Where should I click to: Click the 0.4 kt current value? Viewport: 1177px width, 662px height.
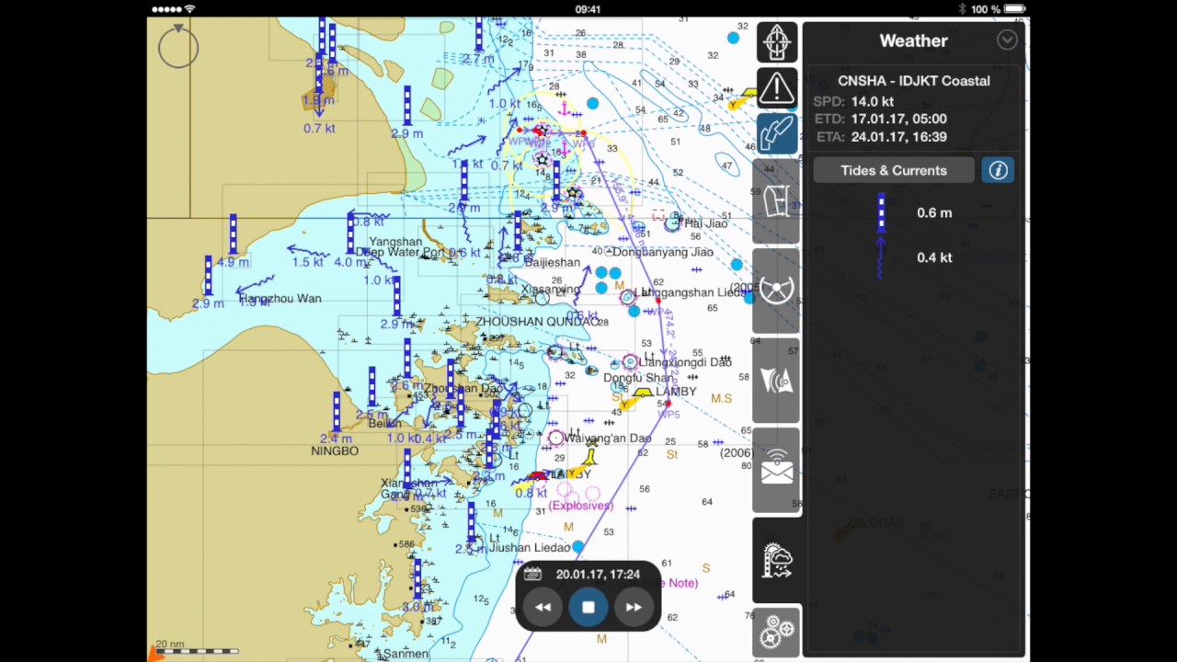click(934, 257)
